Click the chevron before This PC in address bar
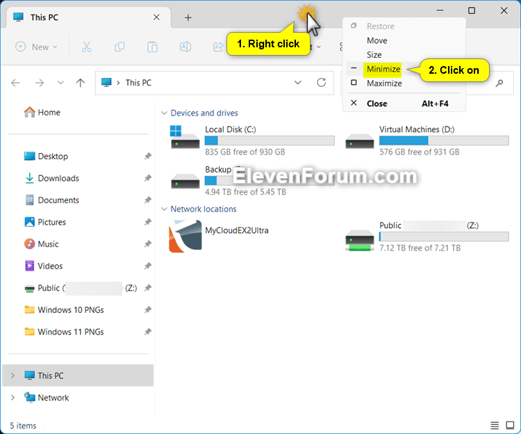 tap(118, 83)
